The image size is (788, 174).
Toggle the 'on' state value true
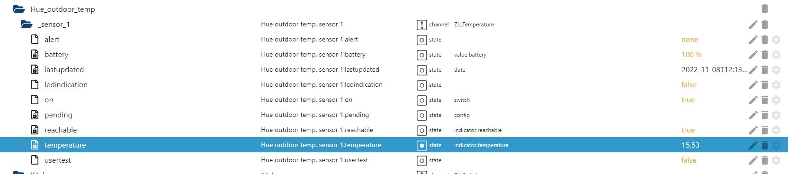(688, 100)
